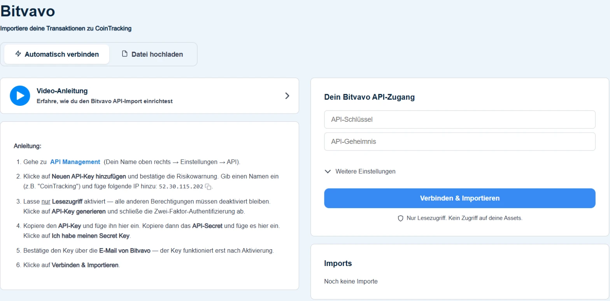Click the bold 'Ich habe meinen Secret Key' text

91,236
